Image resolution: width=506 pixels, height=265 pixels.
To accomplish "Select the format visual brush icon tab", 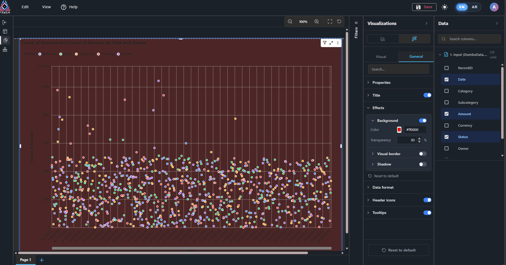I will [x=414, y=39].
